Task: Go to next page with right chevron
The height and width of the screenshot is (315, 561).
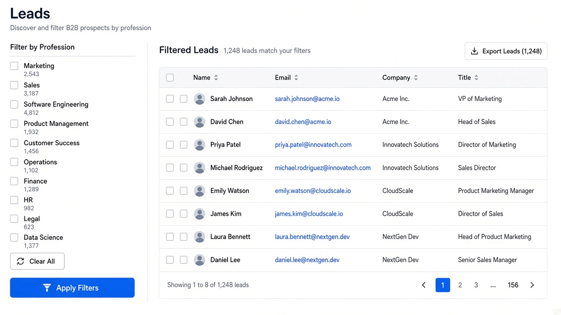Action: click(x=532, y=285)
